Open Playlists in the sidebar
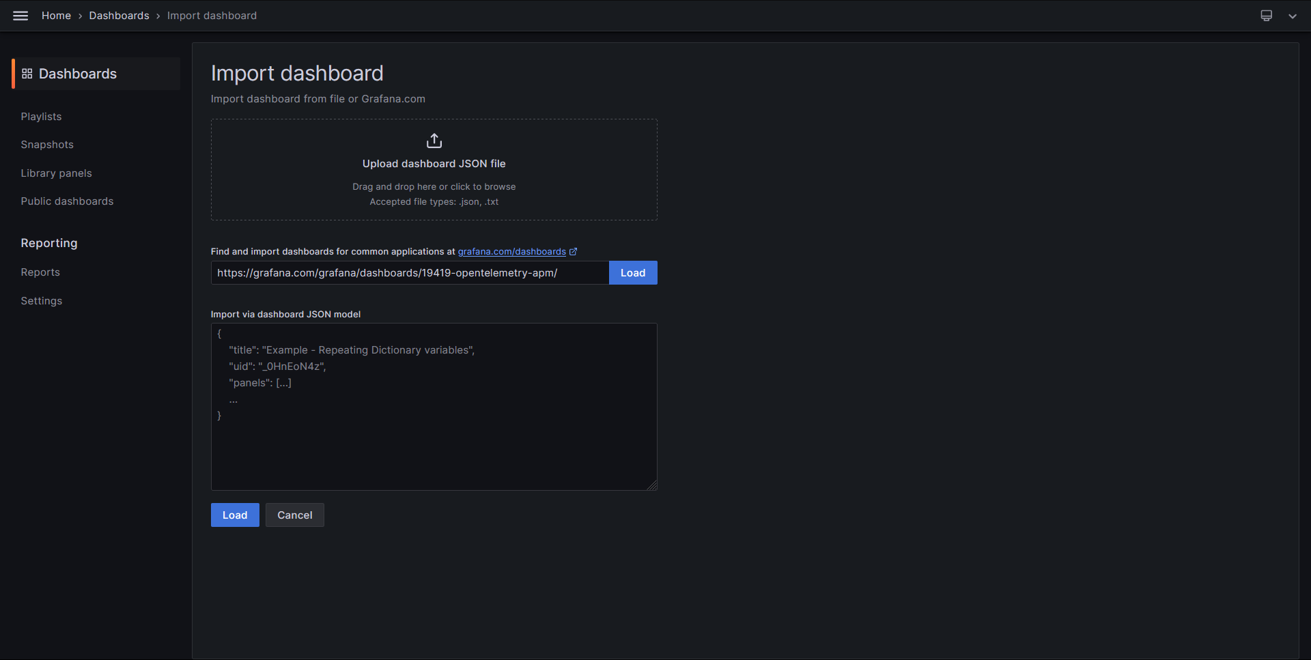Image resolution: width=1311 pixels, height=660 pixels. pyautogui.click(x=41, y=117)
